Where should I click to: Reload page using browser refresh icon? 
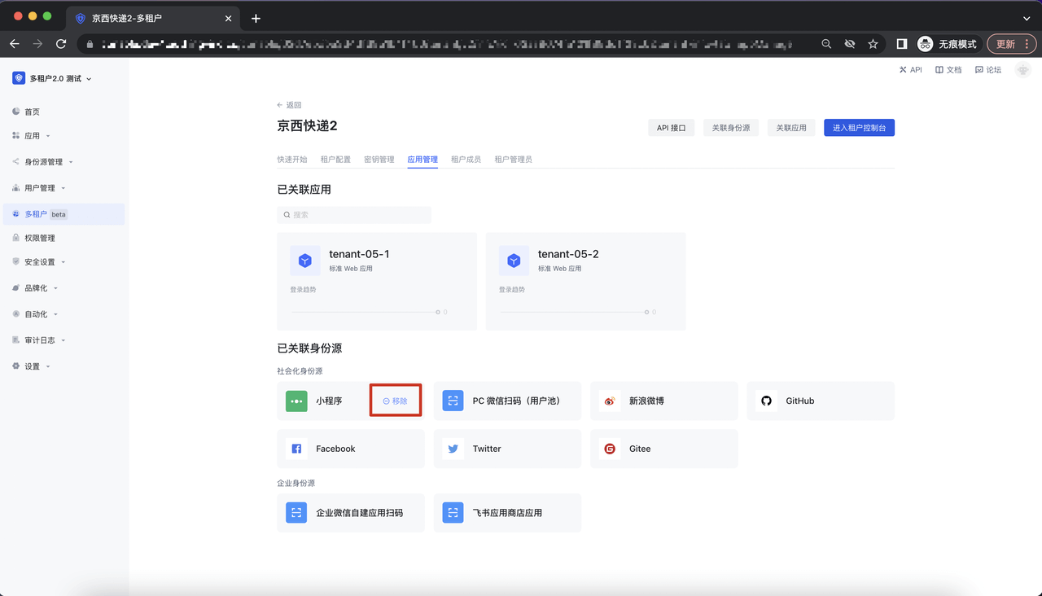click(61, 44)
